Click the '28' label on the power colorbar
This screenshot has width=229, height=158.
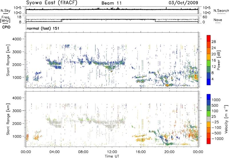214,42
